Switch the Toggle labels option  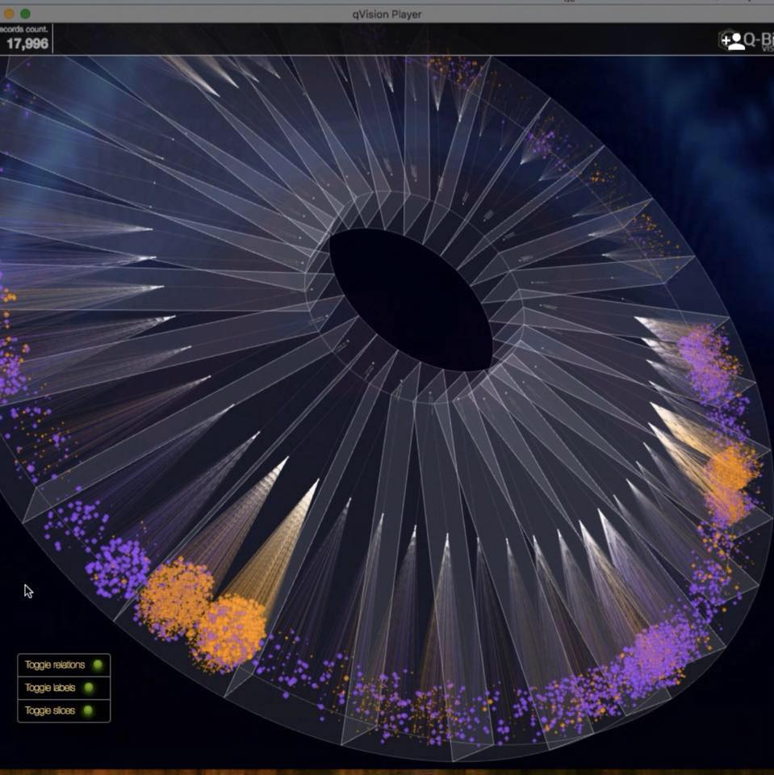pyautogui.click(x=64, y=688)
